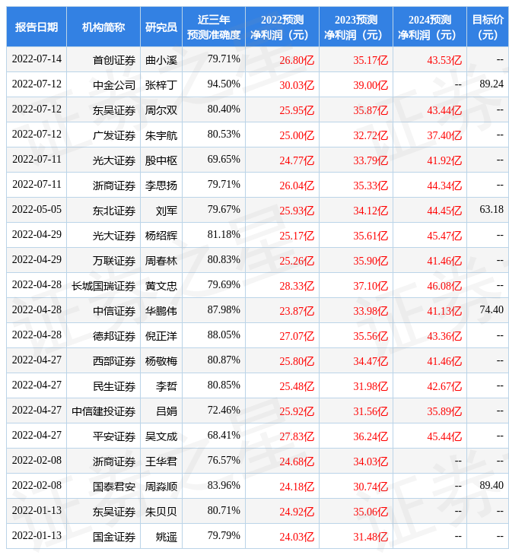Click accuracy value 81.18%
Viewport: 509px width, 555px height.
coord(224,235)
